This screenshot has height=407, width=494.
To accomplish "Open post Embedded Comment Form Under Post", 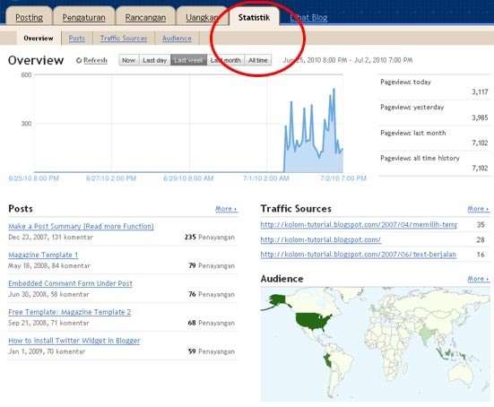I will [x=70, y=283].
